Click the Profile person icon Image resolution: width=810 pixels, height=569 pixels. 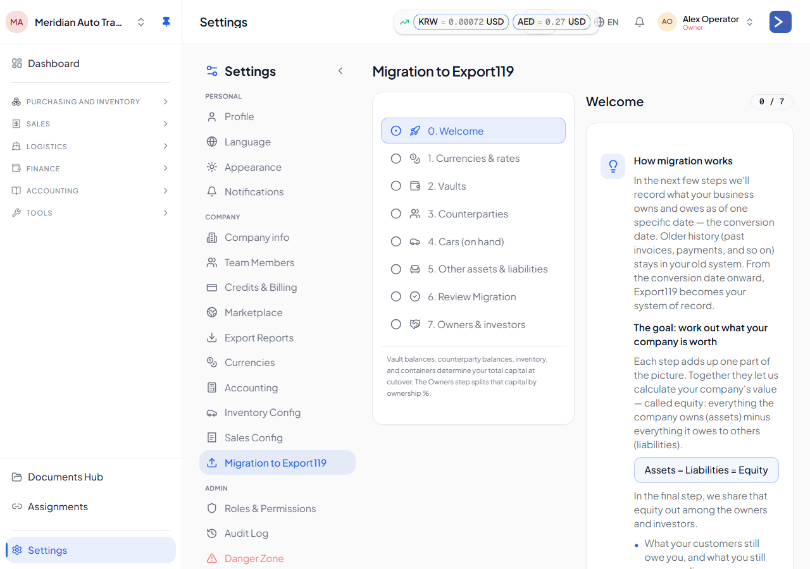coord(212,117)
